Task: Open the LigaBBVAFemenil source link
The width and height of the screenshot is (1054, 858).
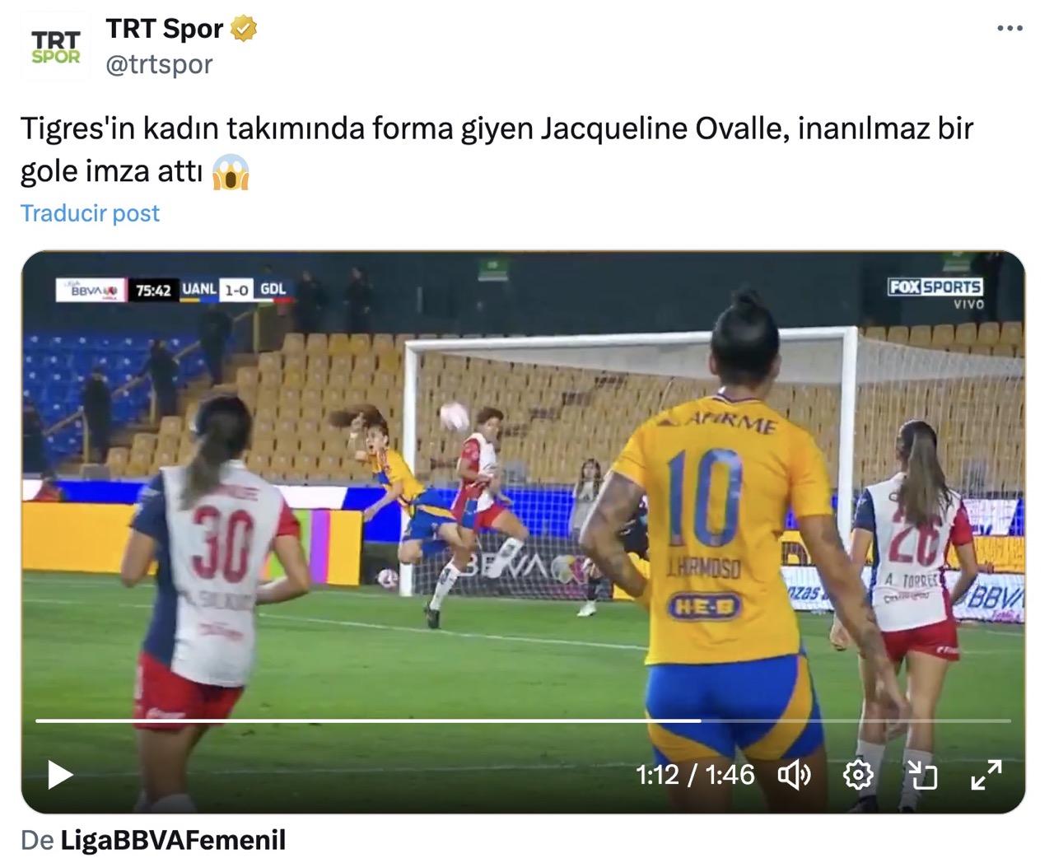Action: [173, 840]
